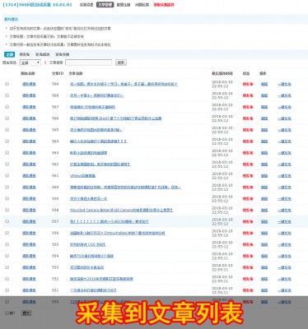Click 一键发布 for article 569
308x329 pixels.
284,84
